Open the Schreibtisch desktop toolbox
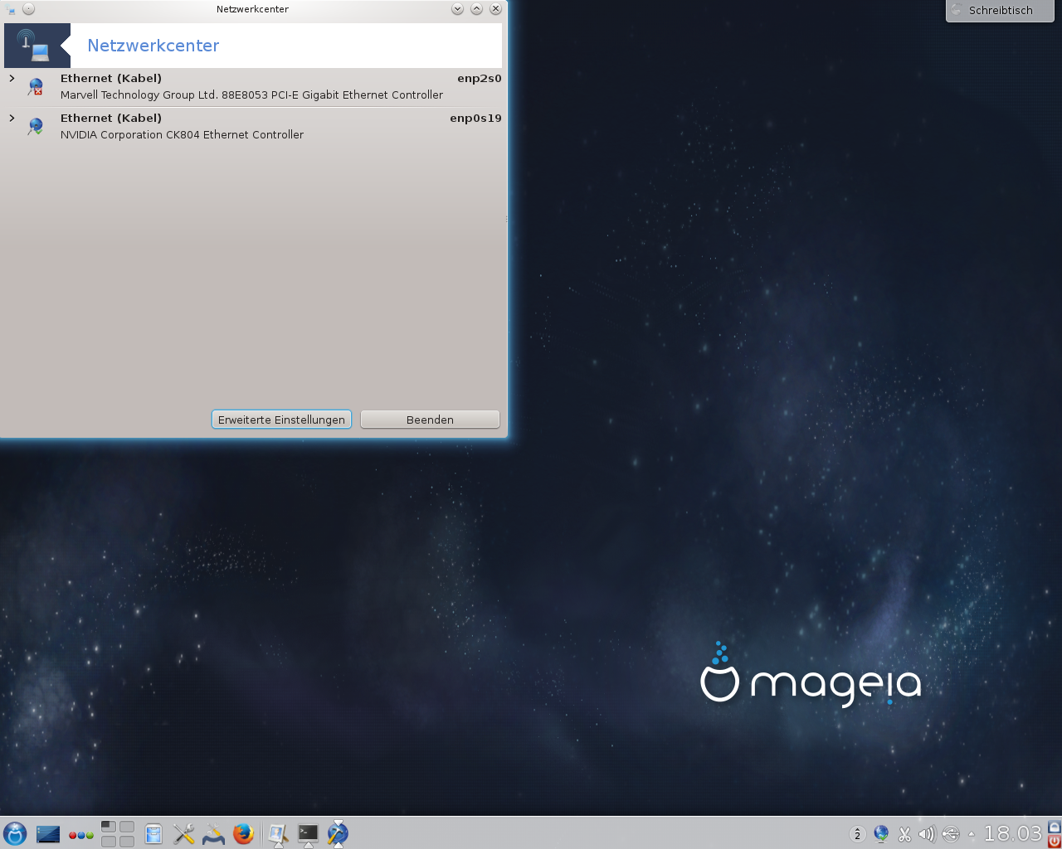The image size is (1062, 849). point(1000,11)
